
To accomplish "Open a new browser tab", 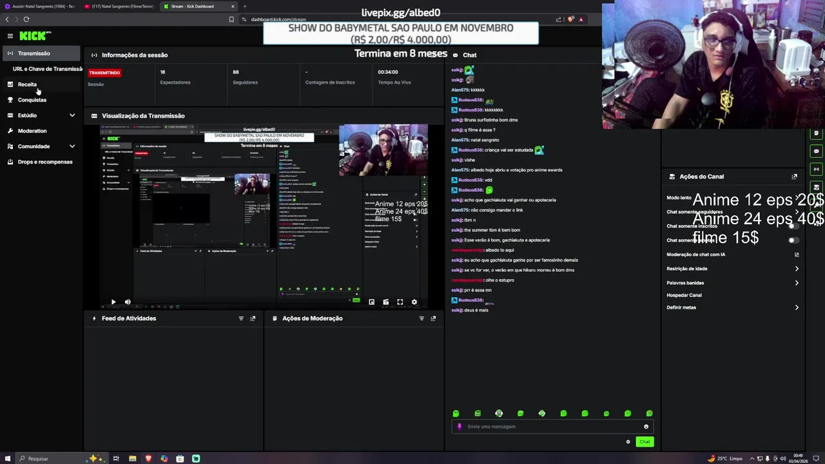I will tap(244, 6).
